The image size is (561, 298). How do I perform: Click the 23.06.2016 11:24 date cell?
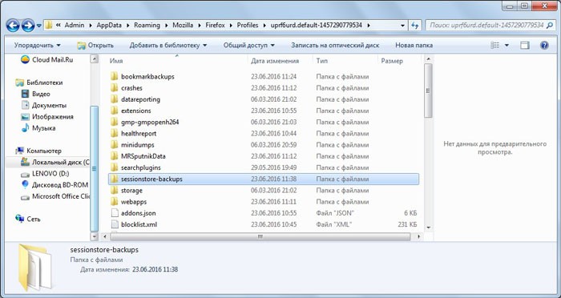274,77
